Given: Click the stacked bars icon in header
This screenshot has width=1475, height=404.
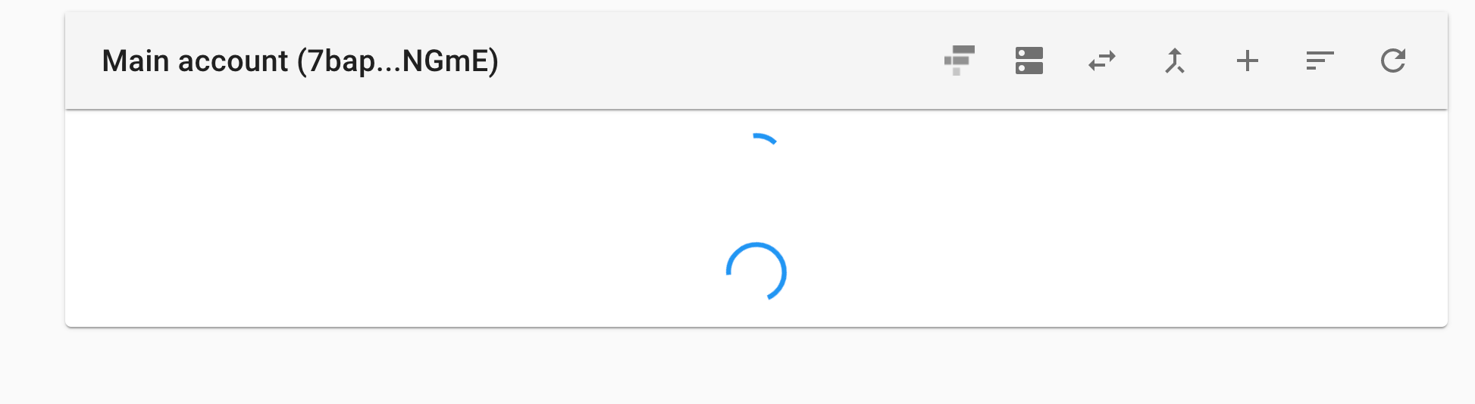Looking at the screenshot, I should coord(959,61).
